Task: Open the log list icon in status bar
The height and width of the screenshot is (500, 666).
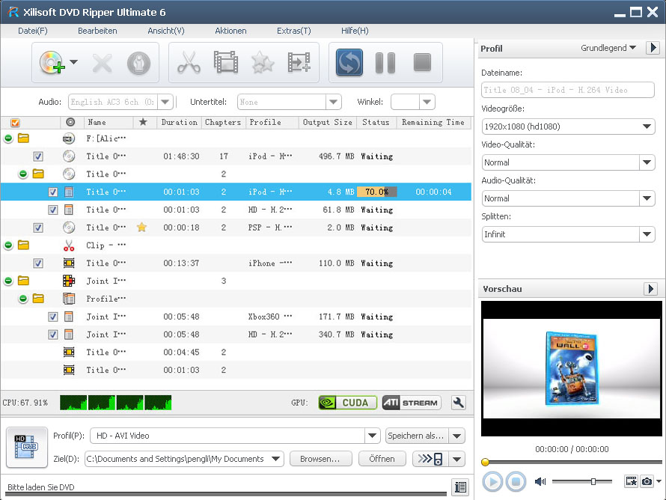Action: tap(460, 487)
